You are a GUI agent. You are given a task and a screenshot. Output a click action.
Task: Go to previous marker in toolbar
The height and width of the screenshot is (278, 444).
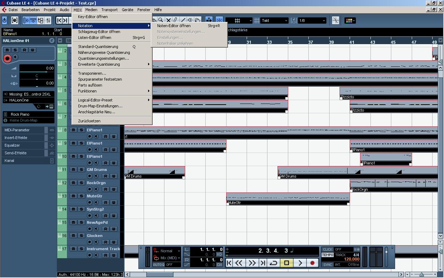click(59, 21)
